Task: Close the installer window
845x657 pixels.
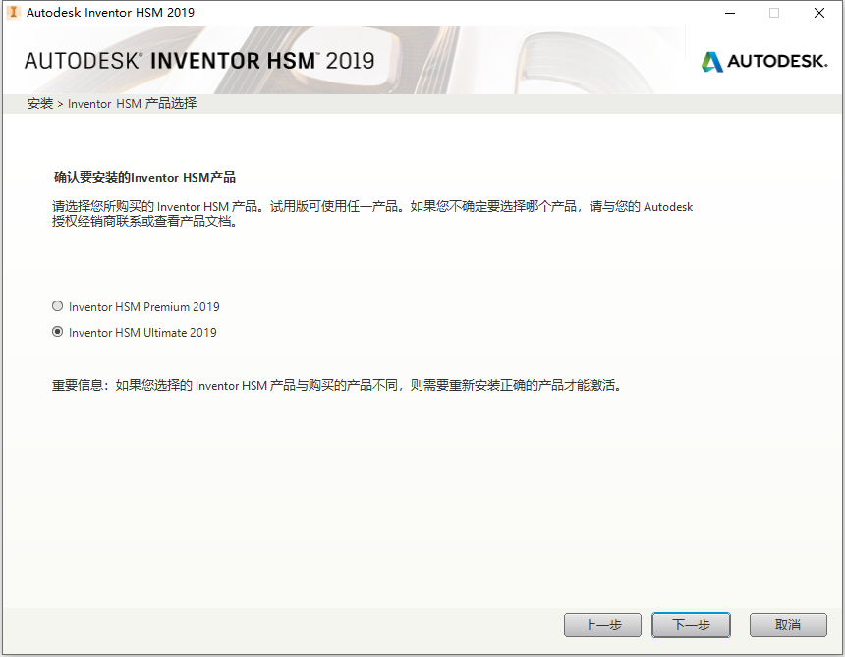Action: (x=819, y=13)
